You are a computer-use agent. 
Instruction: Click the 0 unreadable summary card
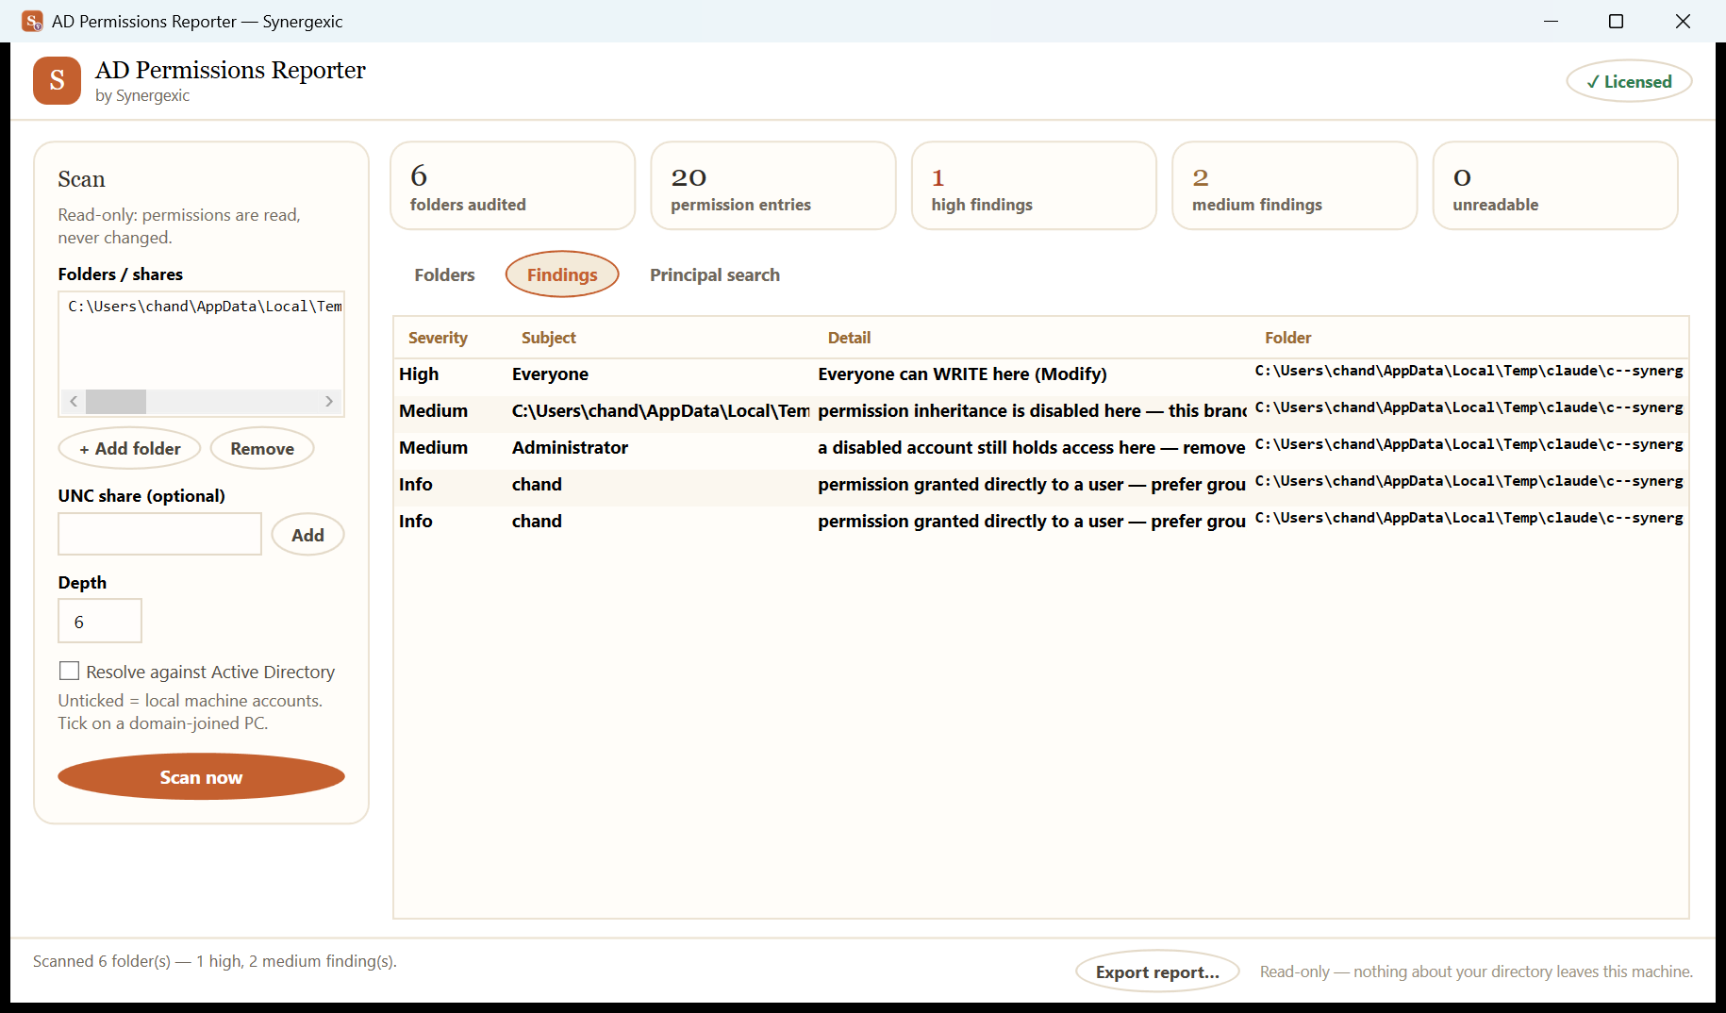(1555, 186)
